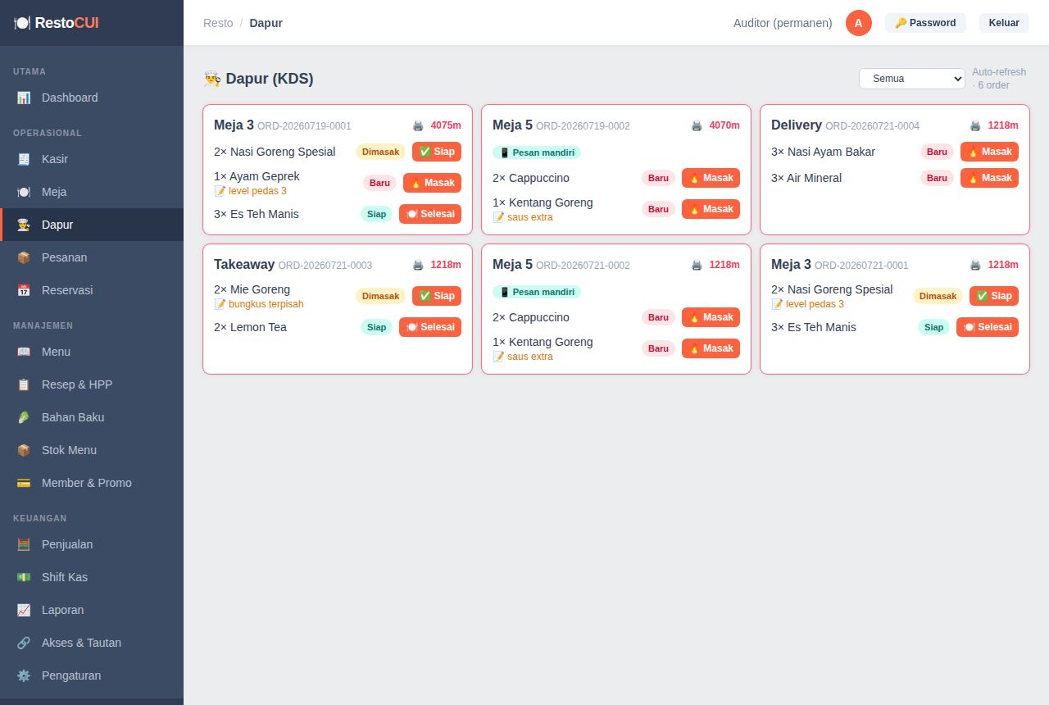Click the RestoCUI logo
Image resolution: width=1049 pixels, height=705 pixels.
click(57, 23)
